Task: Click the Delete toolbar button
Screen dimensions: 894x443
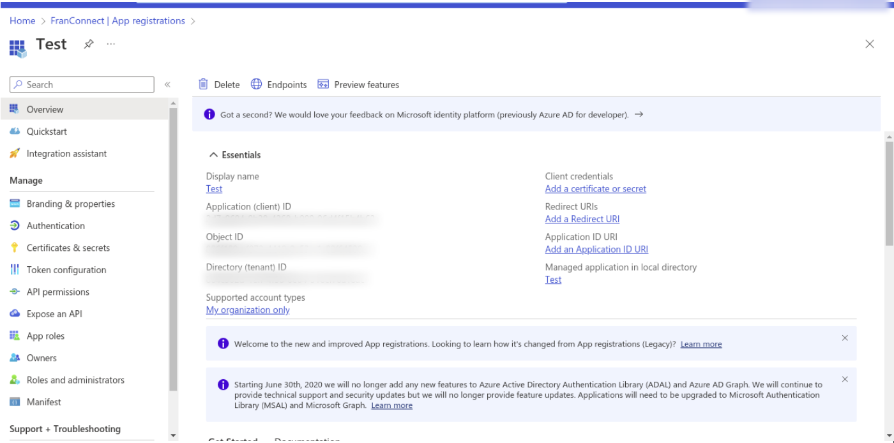Action: [219, 84]
